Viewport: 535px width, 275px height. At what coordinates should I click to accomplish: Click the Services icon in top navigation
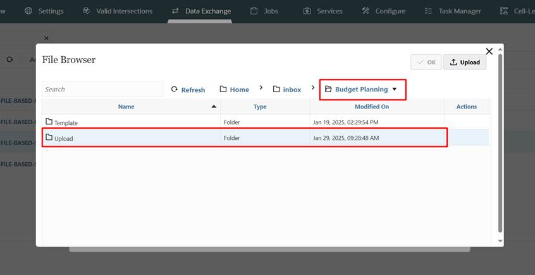[307, 11]
